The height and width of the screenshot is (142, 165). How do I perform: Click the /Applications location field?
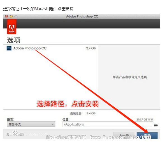108,124
